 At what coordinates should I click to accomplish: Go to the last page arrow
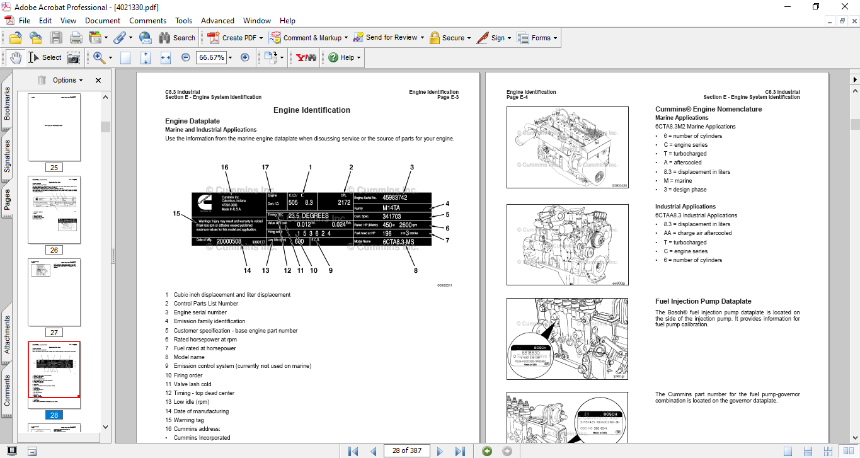460,451
